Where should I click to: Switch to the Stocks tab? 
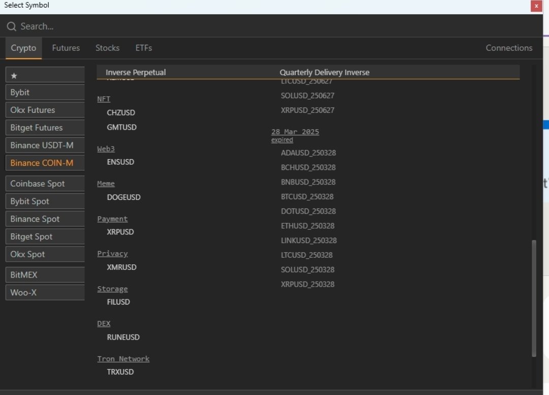click(107, 48)
